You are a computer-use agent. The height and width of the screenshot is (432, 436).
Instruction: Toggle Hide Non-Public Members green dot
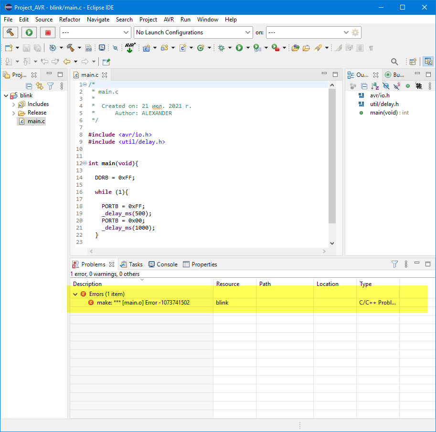coord(408,86)
